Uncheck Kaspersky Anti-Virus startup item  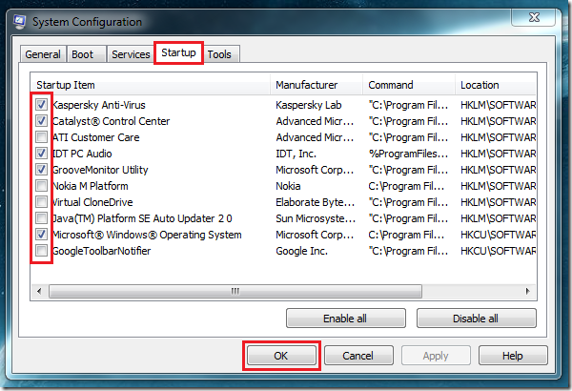click(41, 105)
